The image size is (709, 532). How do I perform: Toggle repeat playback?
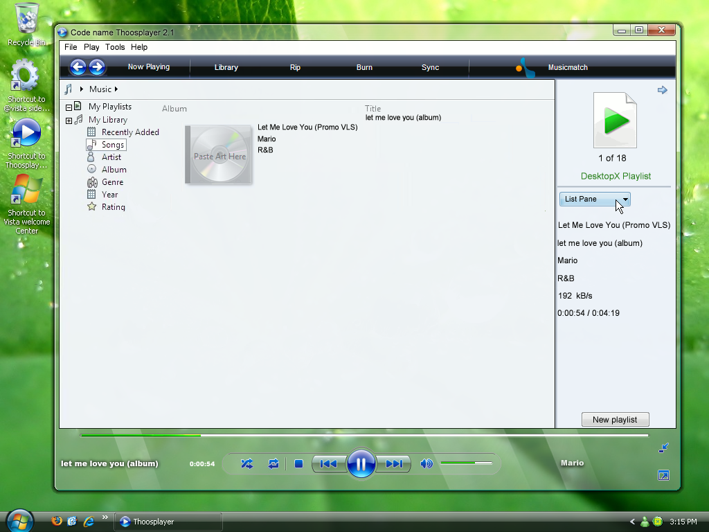click(273, 463)
